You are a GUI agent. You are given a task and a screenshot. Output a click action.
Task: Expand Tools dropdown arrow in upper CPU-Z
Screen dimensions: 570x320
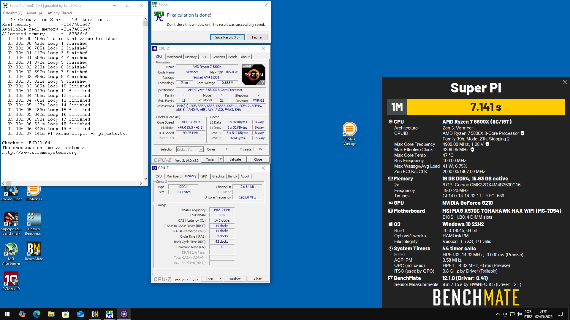click(x=221, y=159)
